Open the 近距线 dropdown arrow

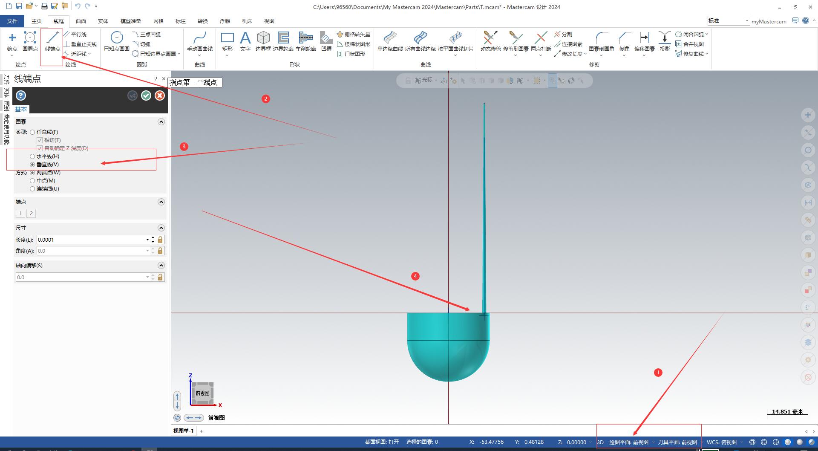pyautogui.click(x=89, y=54)
